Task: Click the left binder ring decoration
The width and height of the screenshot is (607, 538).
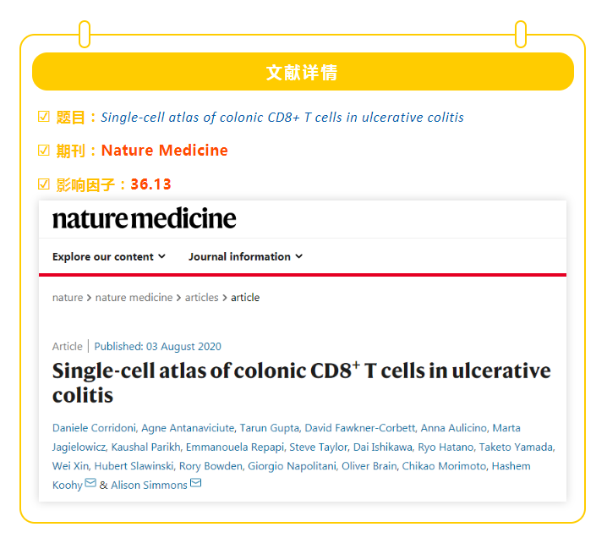Action: coord(85,34)
